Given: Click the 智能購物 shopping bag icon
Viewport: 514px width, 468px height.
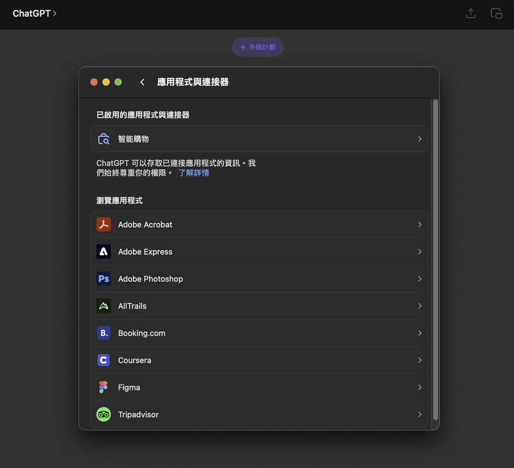Looking at the screenshot, I should point(103,139).
